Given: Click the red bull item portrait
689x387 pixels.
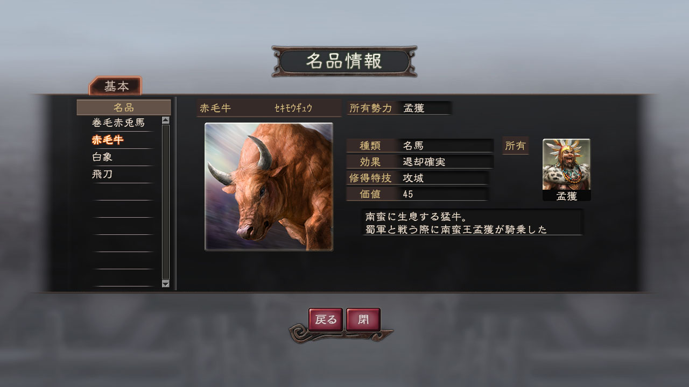Looking at the screenshot, I should (x=269, y=187).
